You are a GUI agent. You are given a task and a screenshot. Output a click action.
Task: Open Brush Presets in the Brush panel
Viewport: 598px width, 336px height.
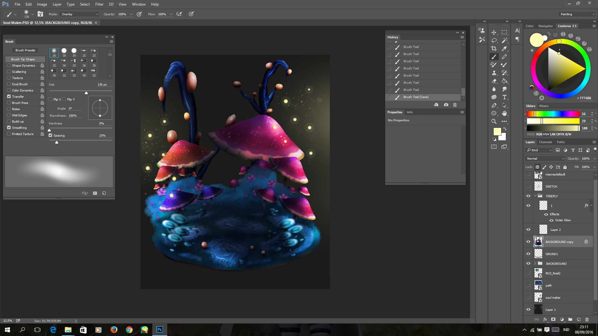[x=25, y=50]
